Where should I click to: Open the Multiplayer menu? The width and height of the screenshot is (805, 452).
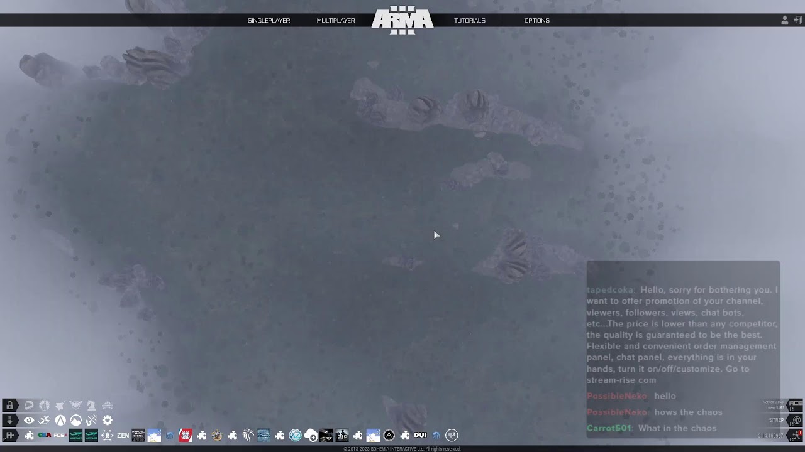coord(336,21)
